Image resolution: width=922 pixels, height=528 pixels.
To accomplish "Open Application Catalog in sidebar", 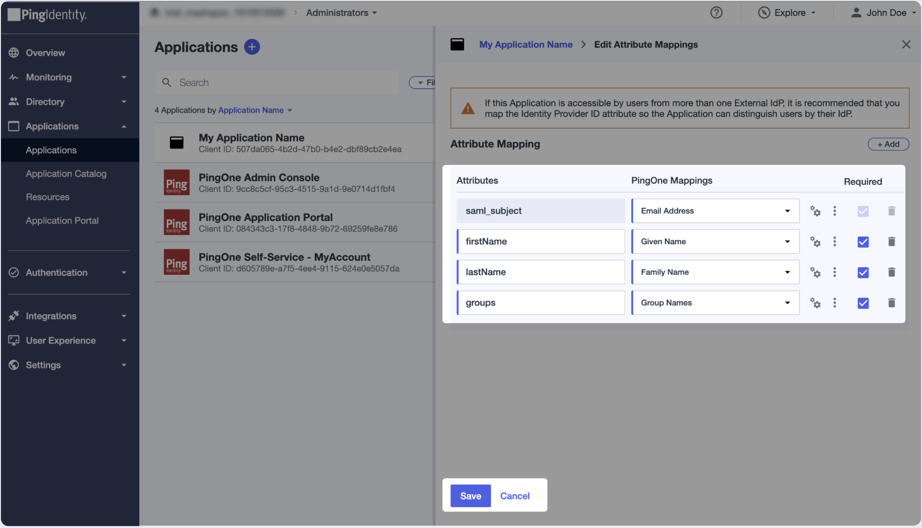I will [x=66, y=174].
